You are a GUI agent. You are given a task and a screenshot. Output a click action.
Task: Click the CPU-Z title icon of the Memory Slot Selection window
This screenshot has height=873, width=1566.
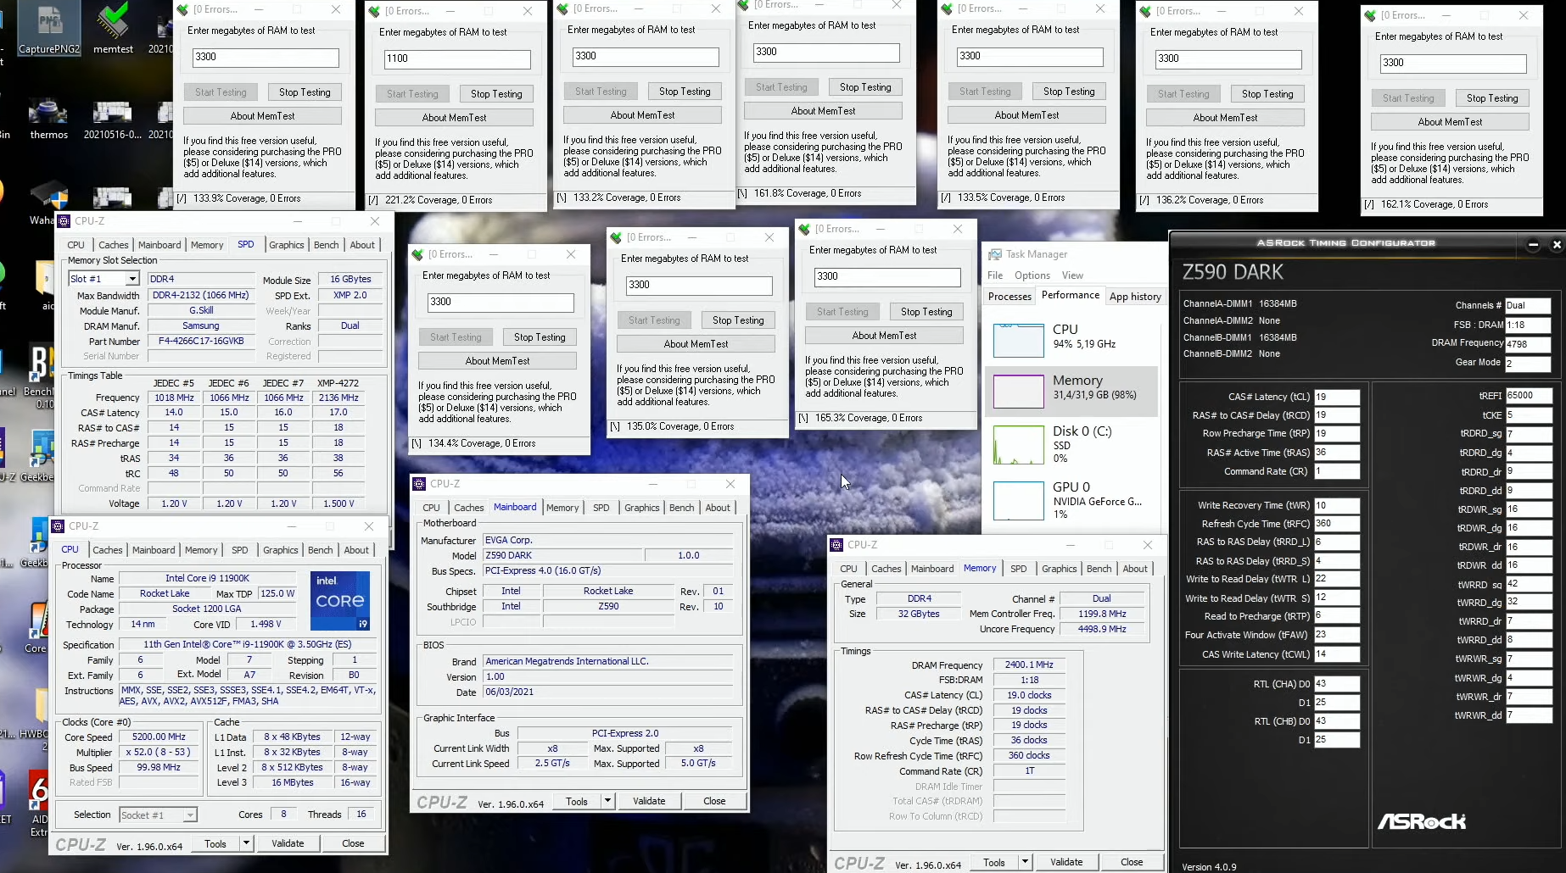pos(64,221)
